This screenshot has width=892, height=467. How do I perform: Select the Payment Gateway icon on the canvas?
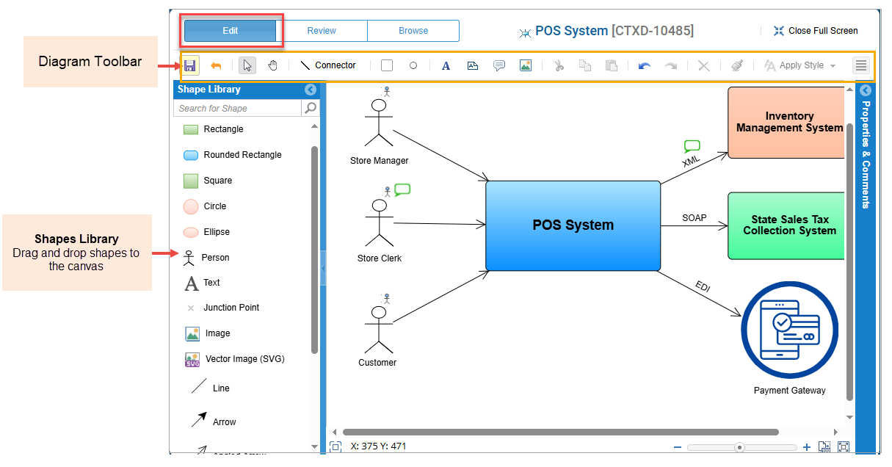pos(790,330)
